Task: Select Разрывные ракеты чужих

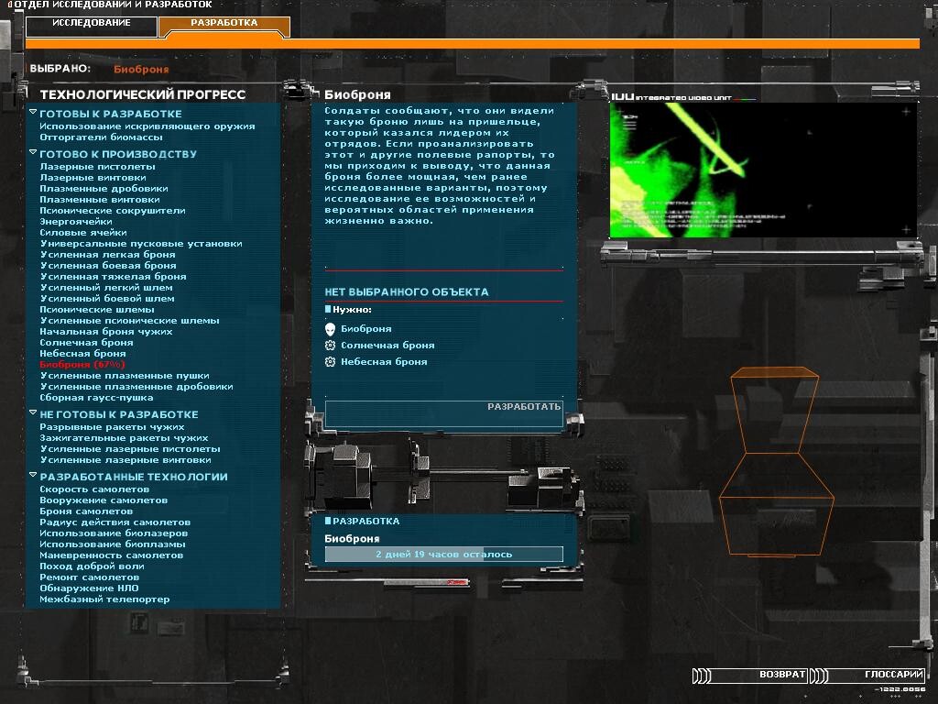Action: click(x=112, y=427)
